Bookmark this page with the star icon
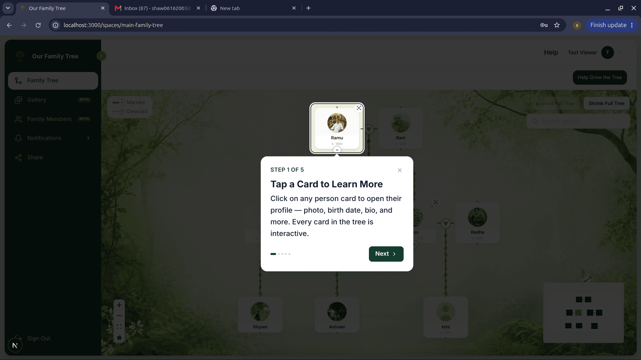This screenshot has height=360, width=641. 557,25
